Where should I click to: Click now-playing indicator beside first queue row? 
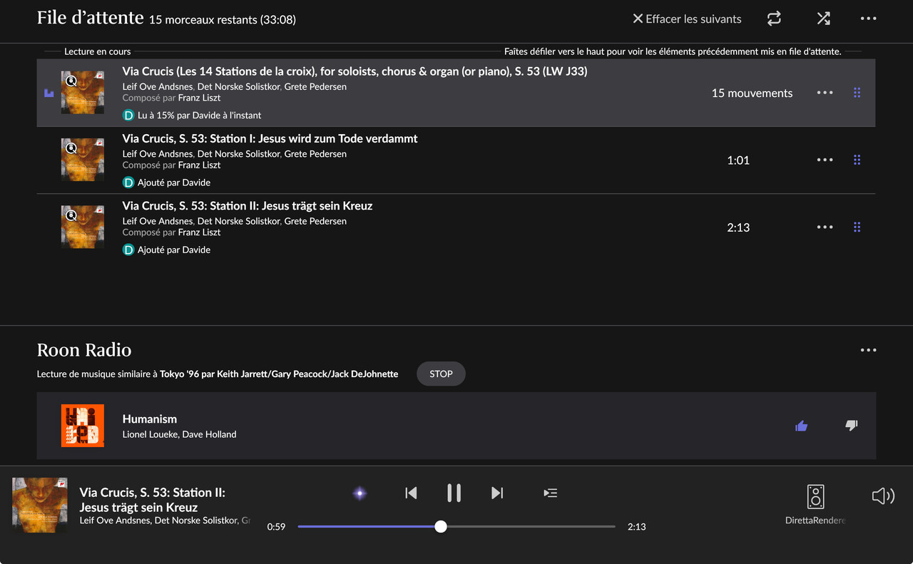click(49, 93)
